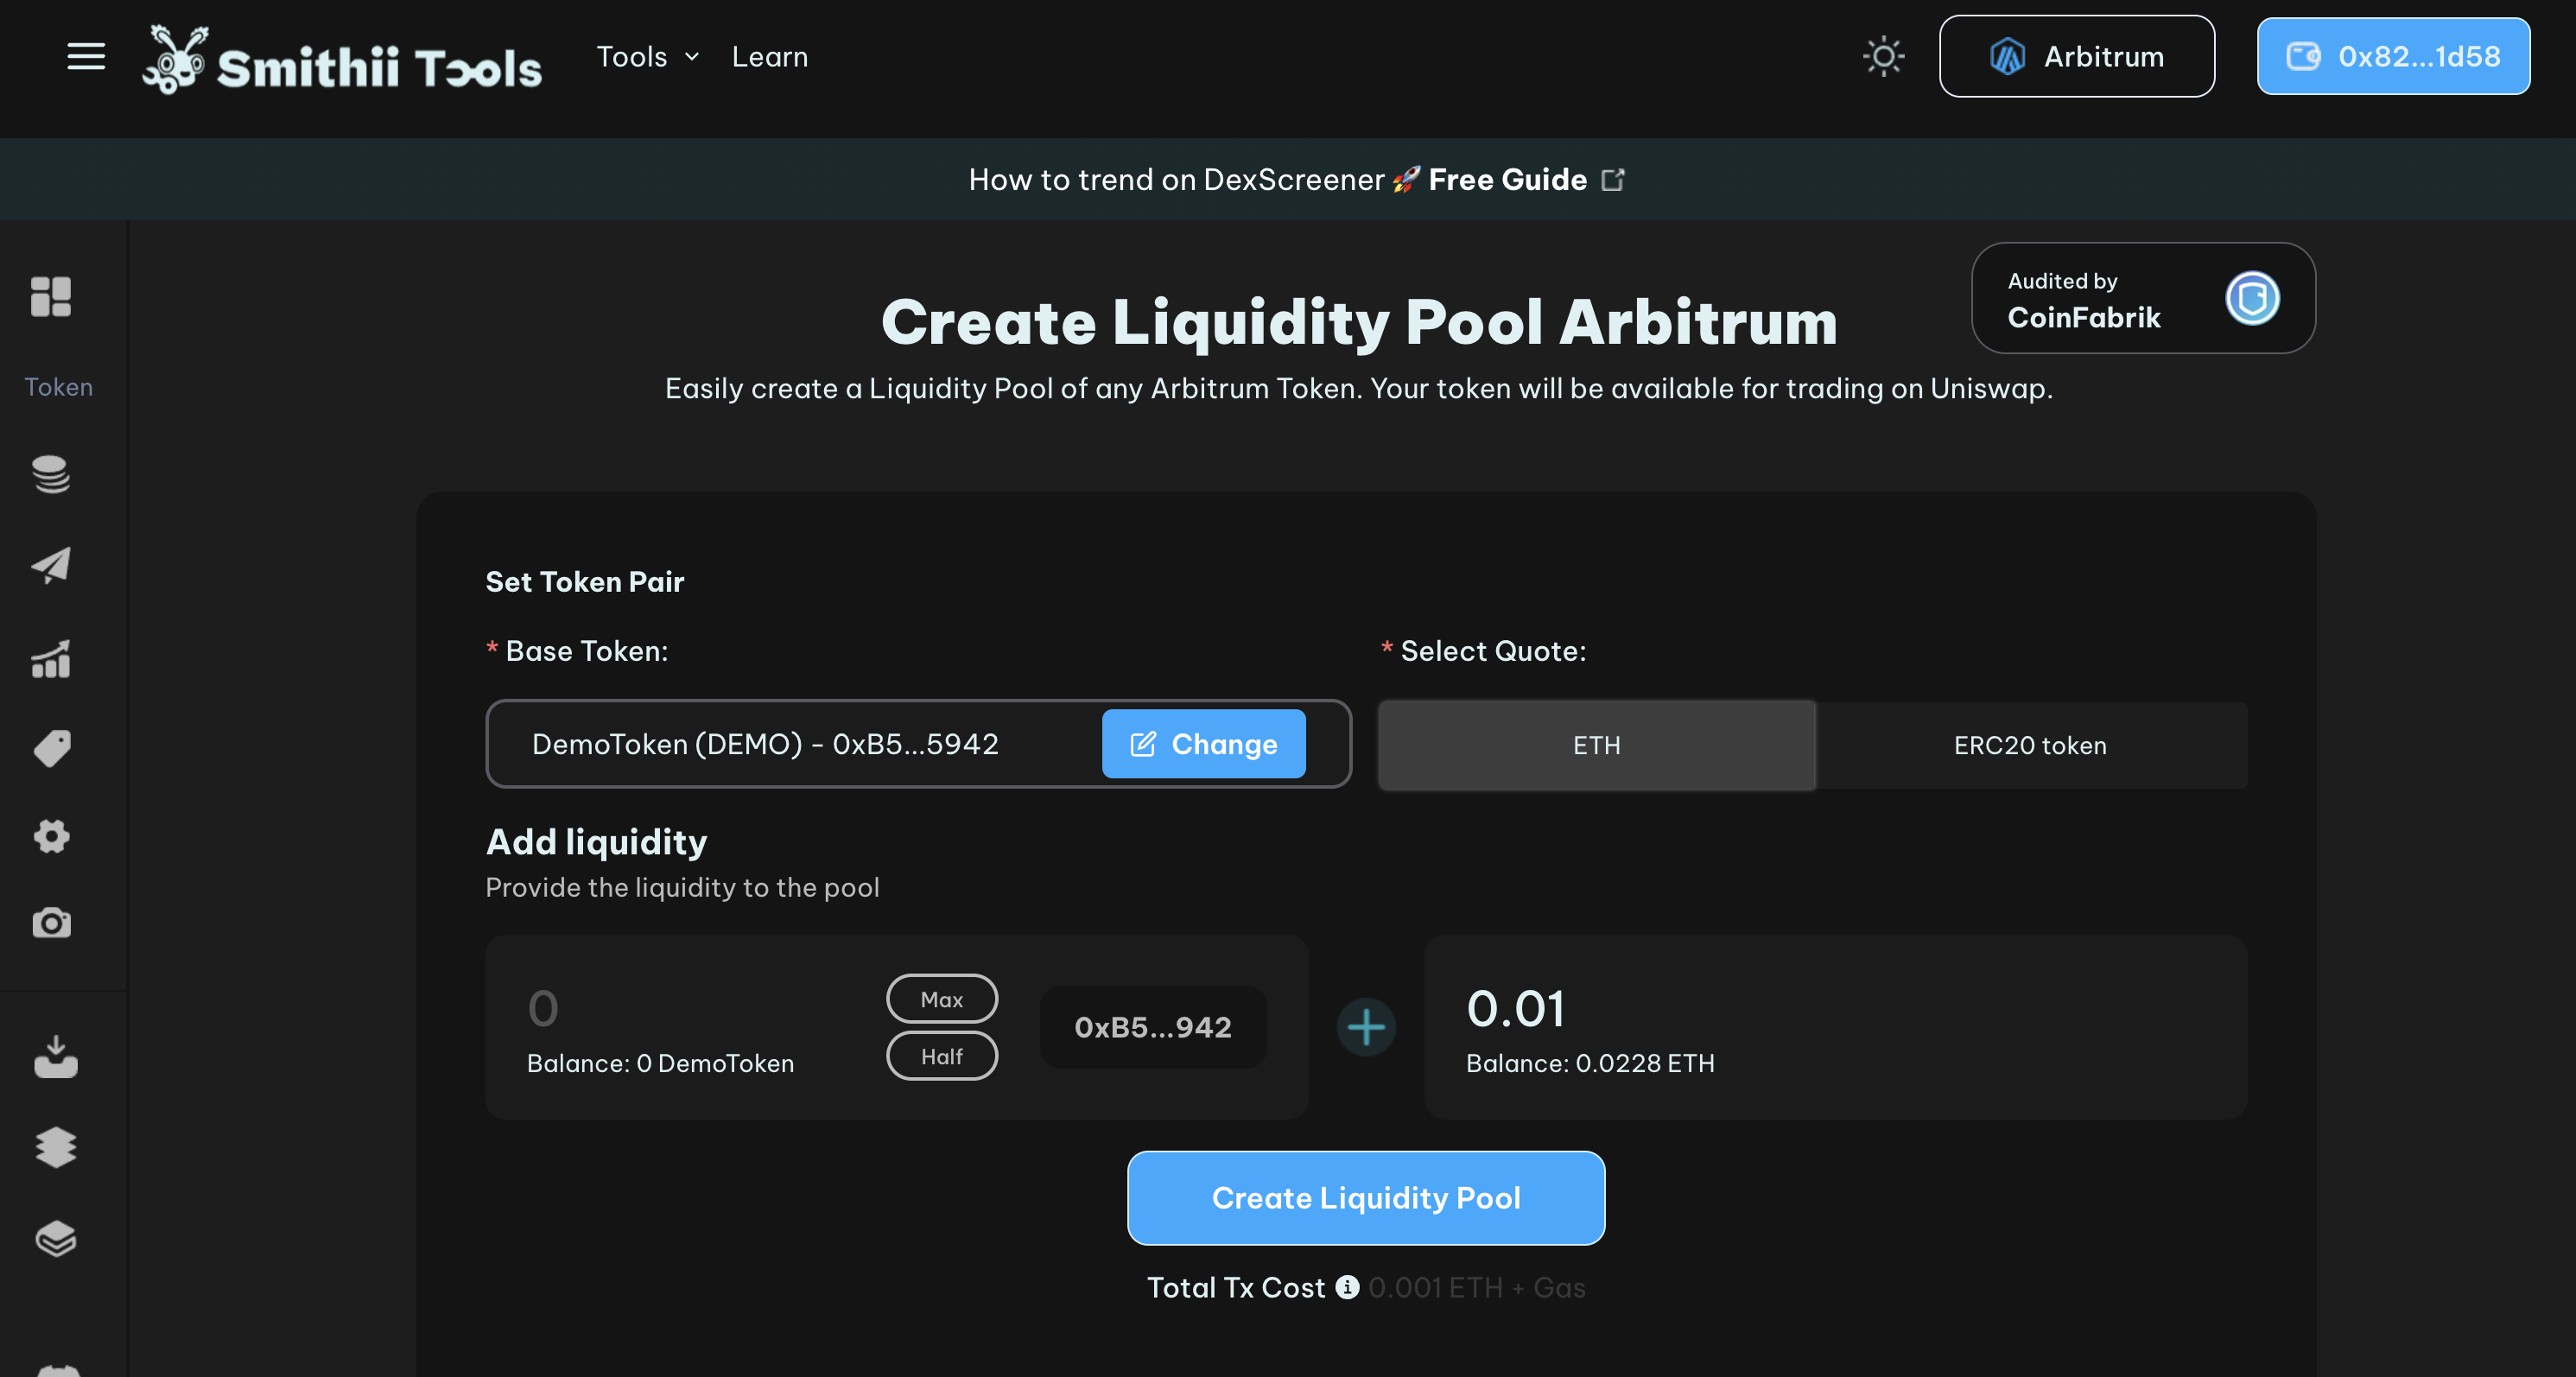Viewport: 2576px width, 1377px height.
Task: Select ERC20 token as quote
Action: click(2030, 745)
